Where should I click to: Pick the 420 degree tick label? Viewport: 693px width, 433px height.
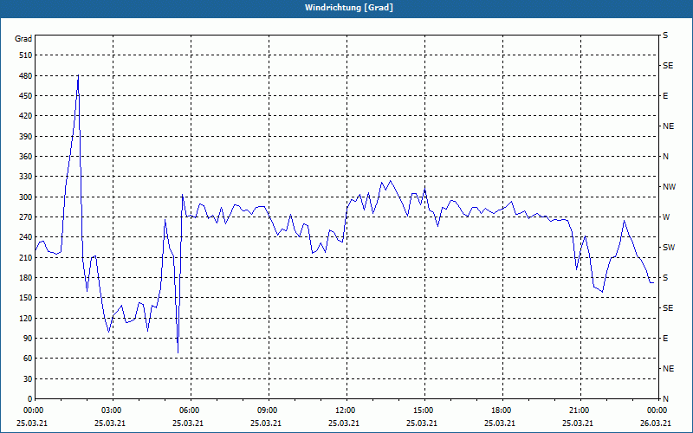26,116
